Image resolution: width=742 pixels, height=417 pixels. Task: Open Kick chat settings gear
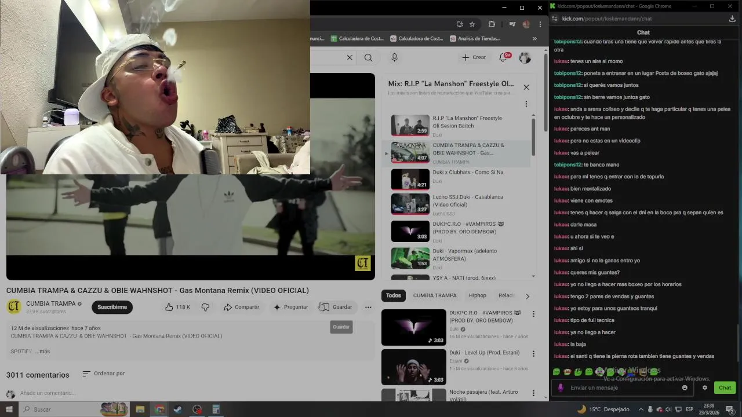pos(705,388)
